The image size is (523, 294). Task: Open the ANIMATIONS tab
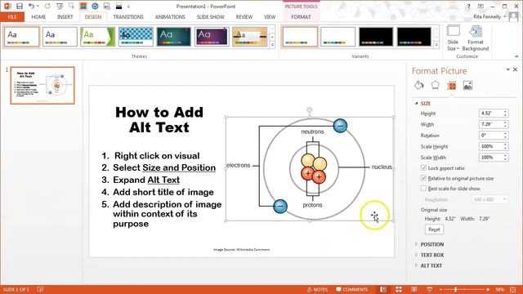click(x=170, y=17)
